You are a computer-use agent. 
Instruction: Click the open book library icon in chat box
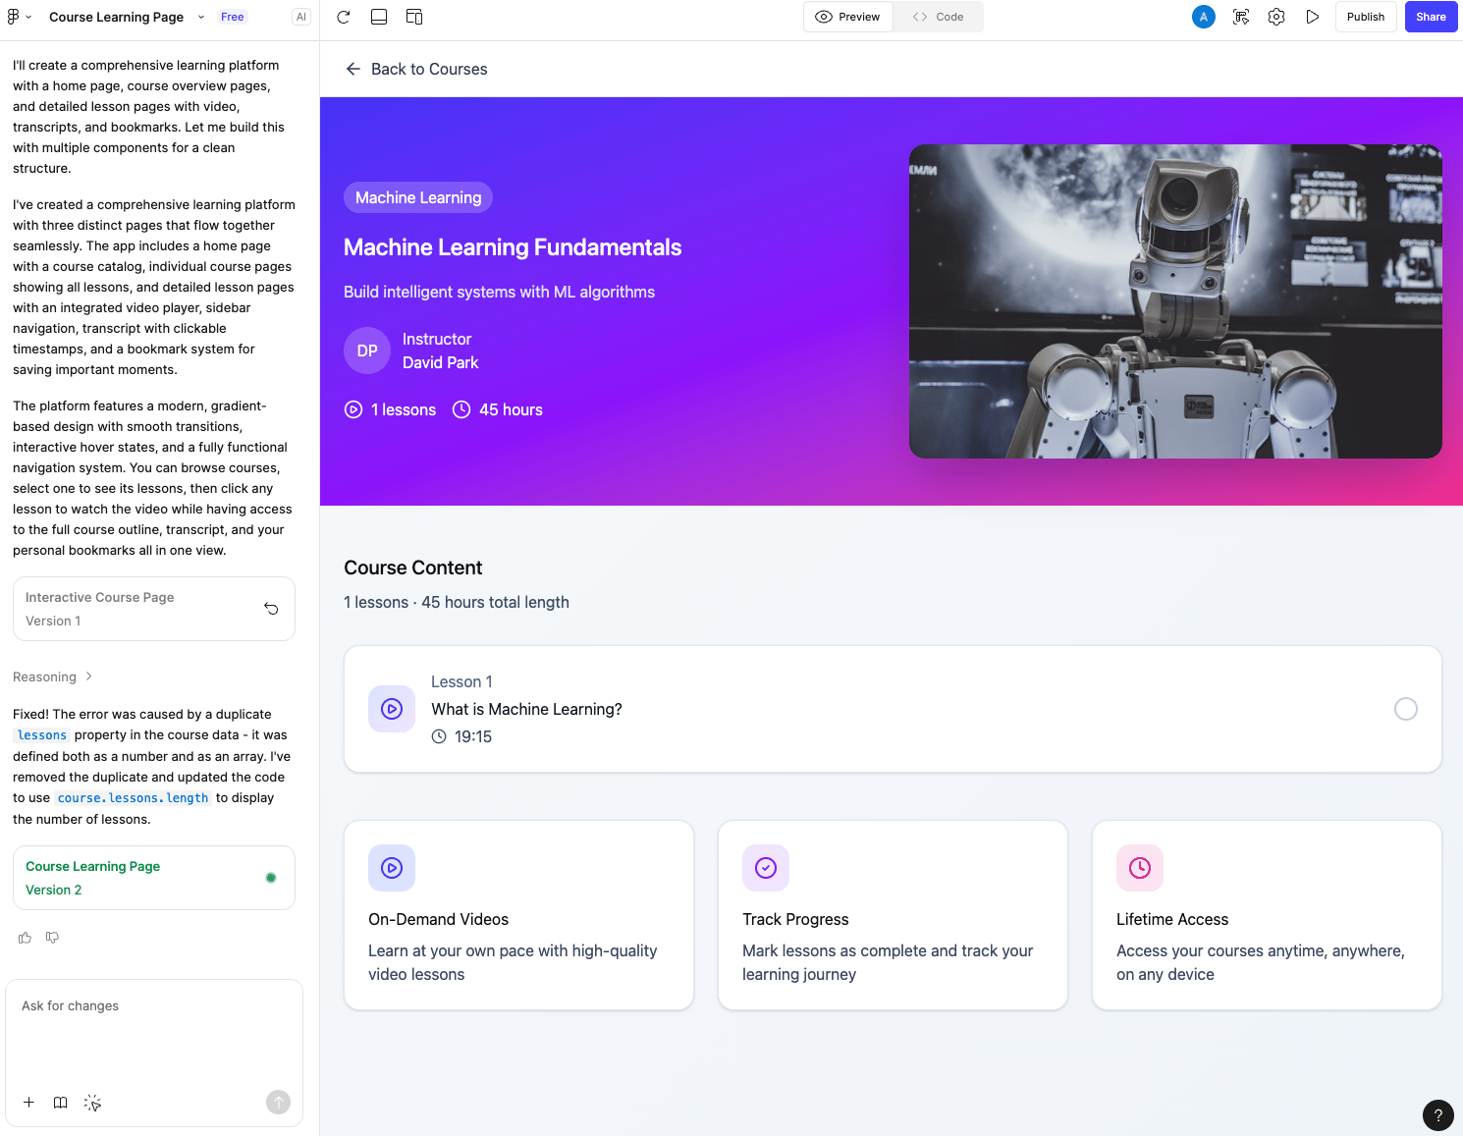(x=61, y=1103)
